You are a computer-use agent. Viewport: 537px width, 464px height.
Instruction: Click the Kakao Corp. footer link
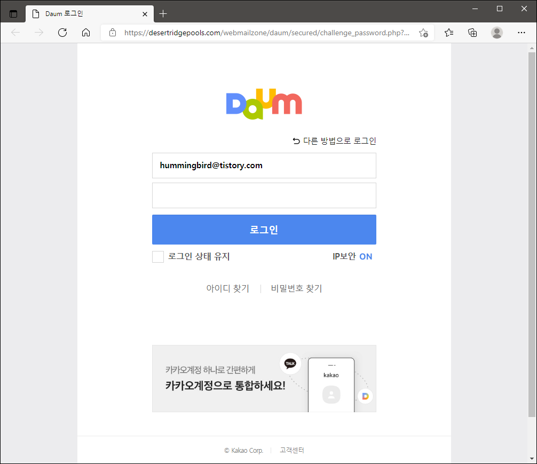(x=244, y=450)
